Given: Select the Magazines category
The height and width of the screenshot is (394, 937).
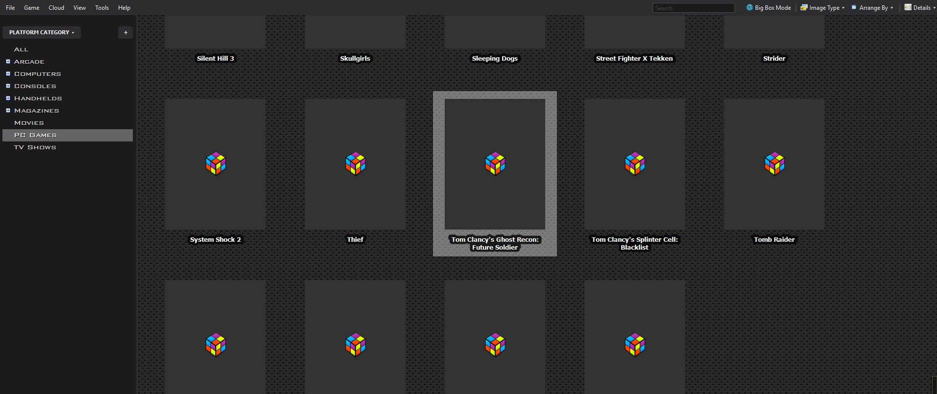Looking at the screenshot, I should coord(36,111).
